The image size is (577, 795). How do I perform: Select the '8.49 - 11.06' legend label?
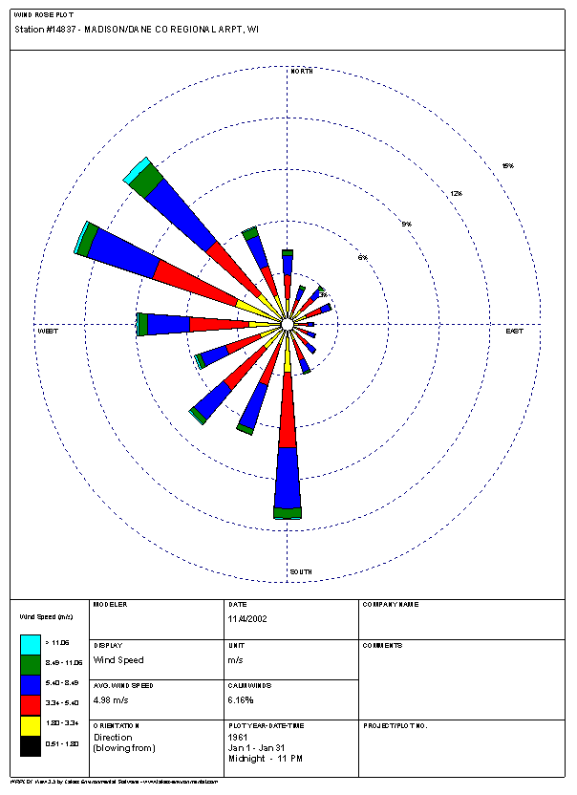pyautogui.click(x=64, y=663)
